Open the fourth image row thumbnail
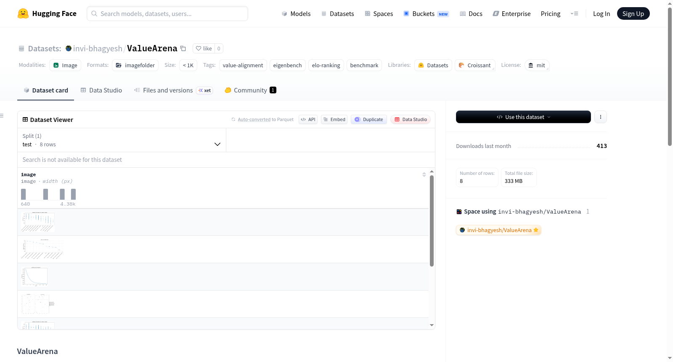Image resolution: width=673 pixels, height=362 pixels. click(x=38, y=304)
